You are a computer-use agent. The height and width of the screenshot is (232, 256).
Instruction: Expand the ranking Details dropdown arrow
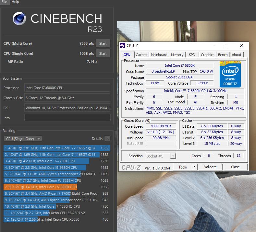tap(107, 139)
